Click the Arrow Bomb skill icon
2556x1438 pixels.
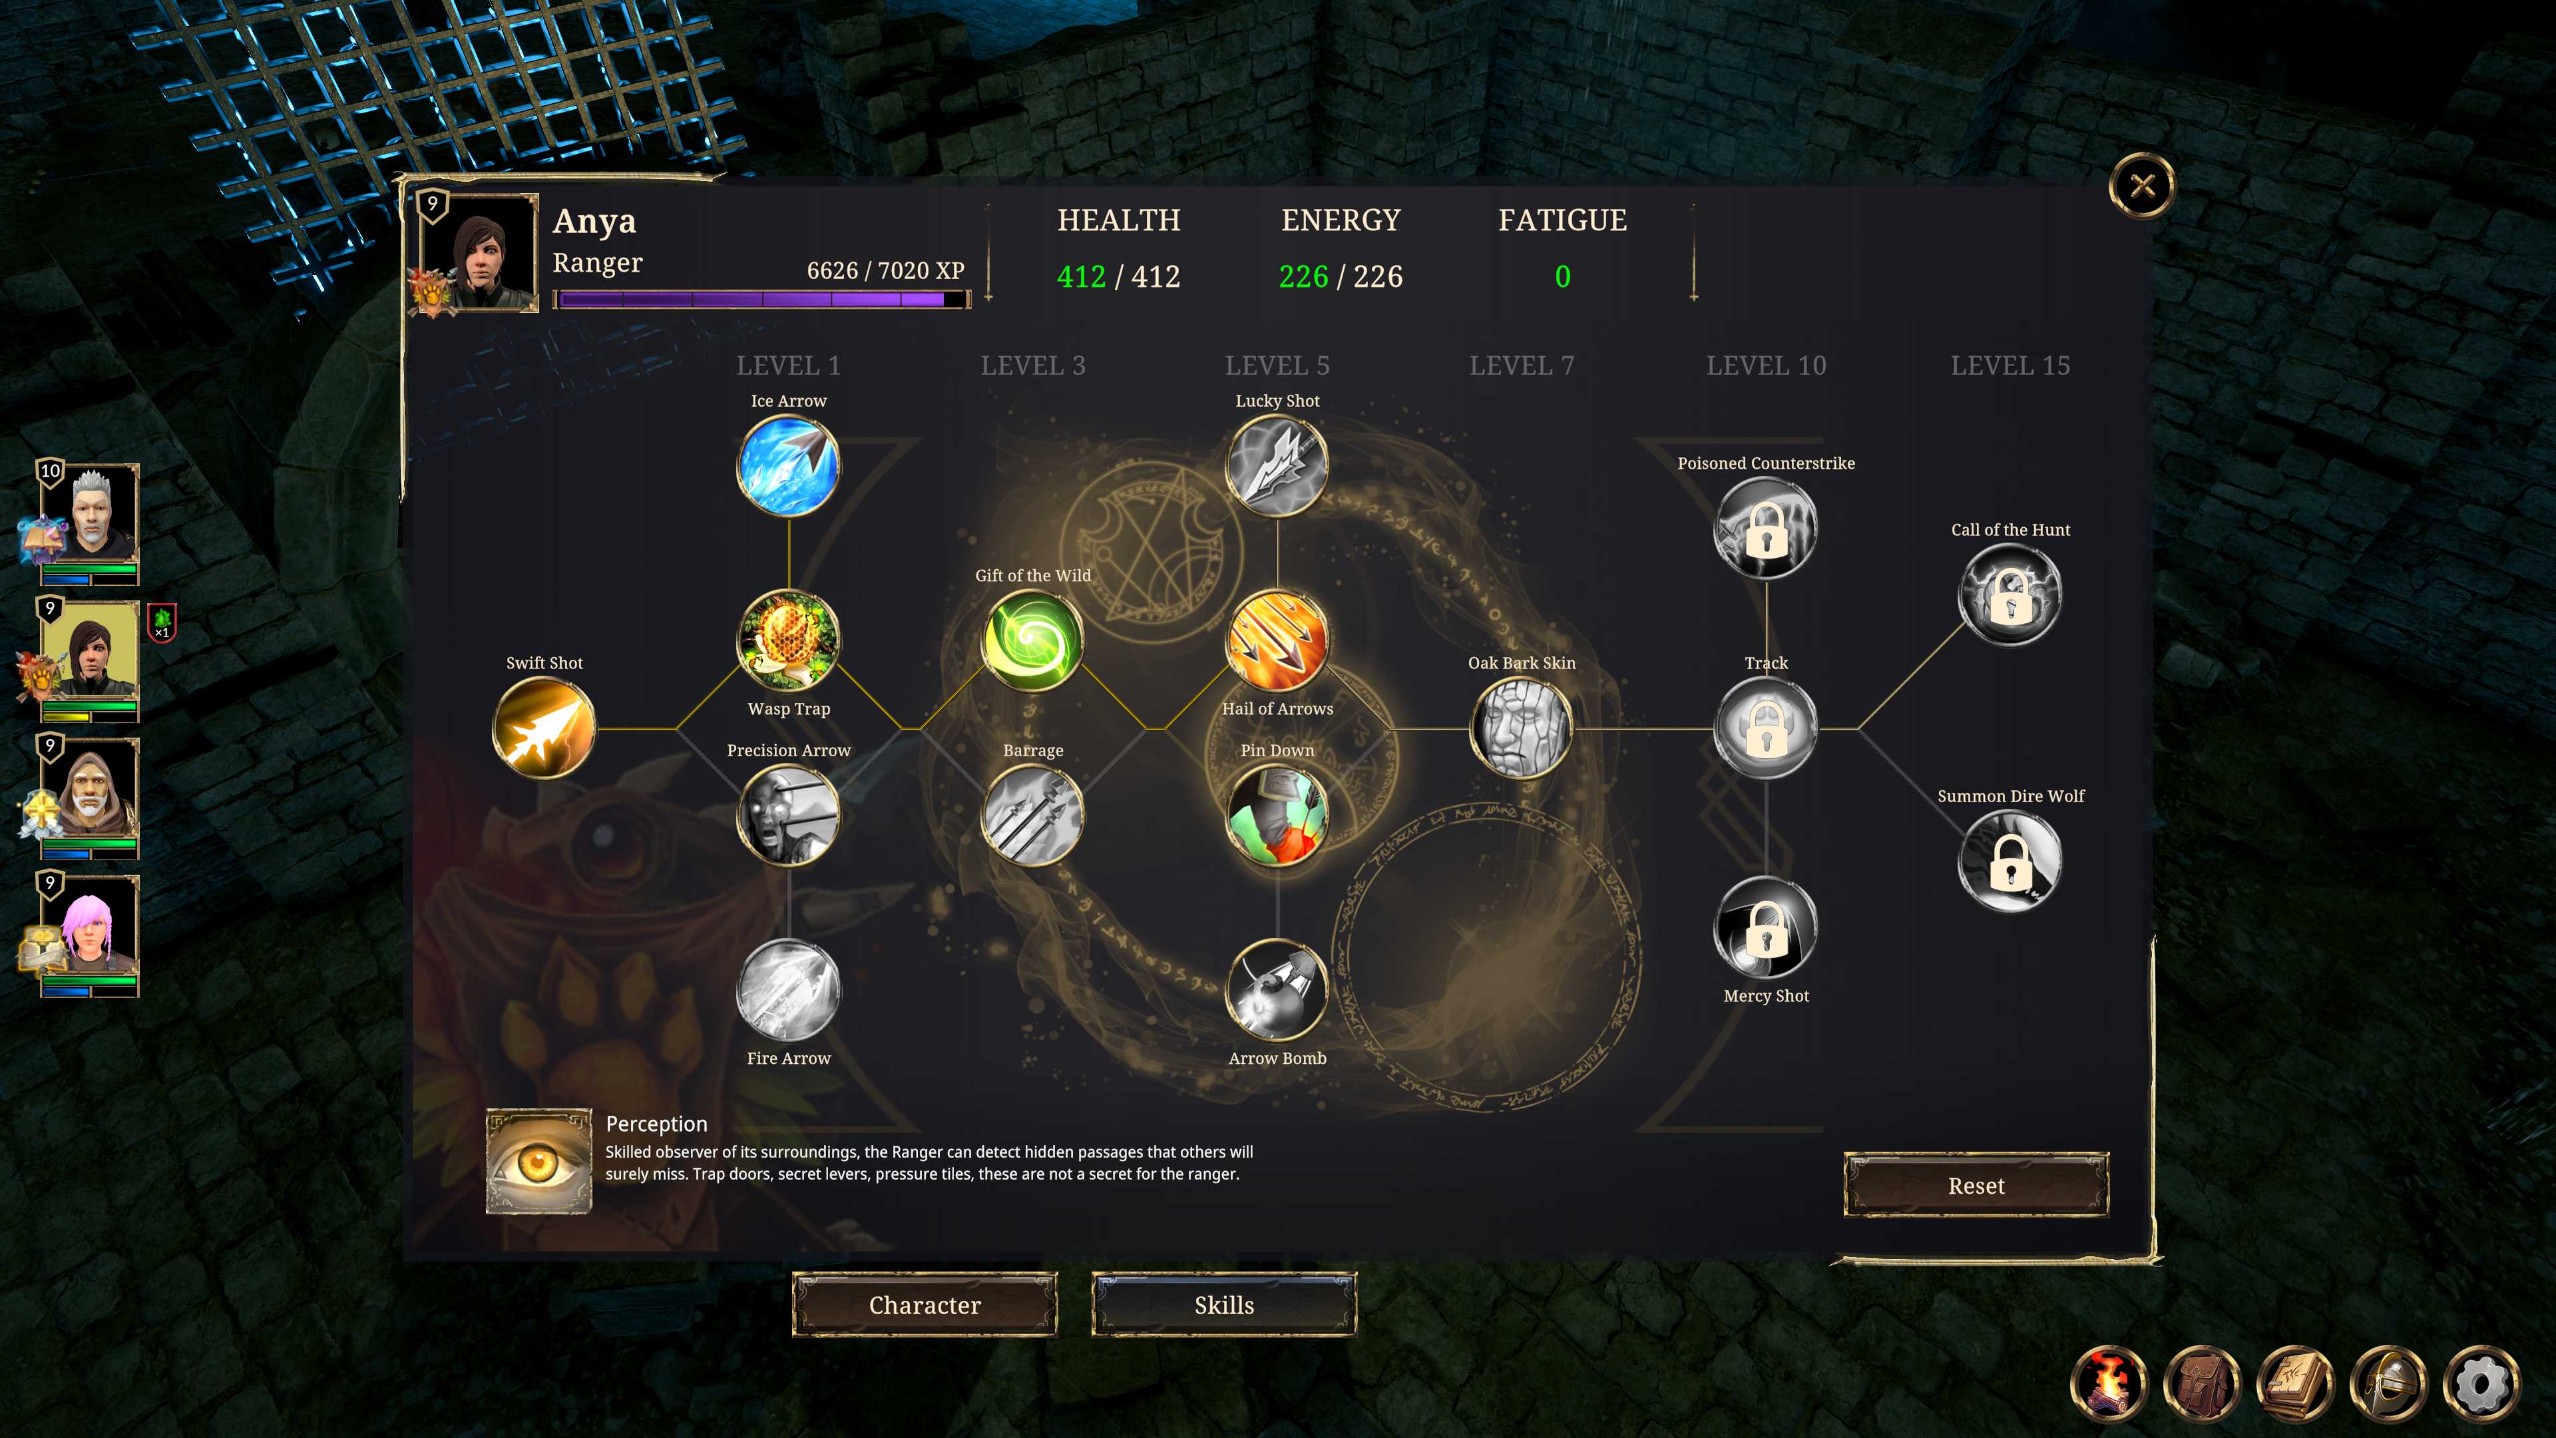coord(1277,991)
